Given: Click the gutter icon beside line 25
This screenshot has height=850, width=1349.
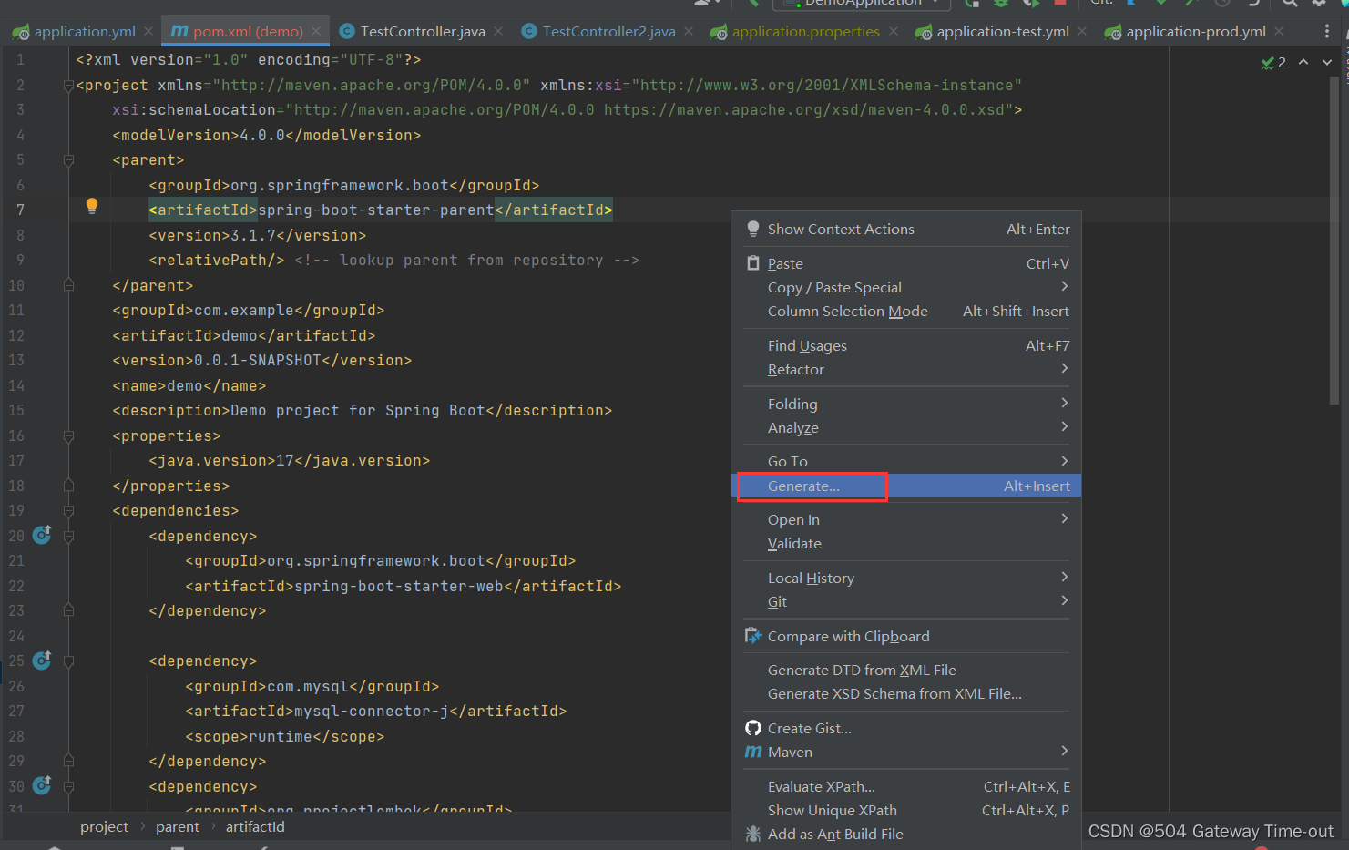Looking at the screenshot, I should [x=42, y=661].
